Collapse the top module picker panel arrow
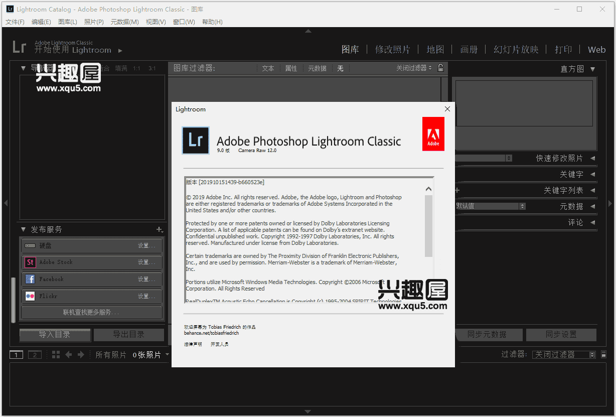Viewport: 616px width, 417px height. pos(308,31)
